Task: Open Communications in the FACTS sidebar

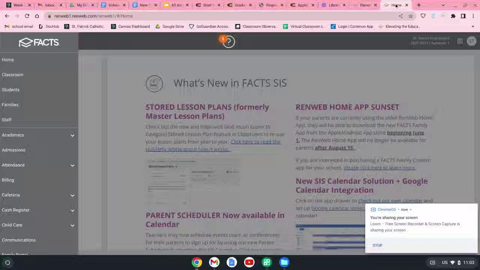Action: tap(19, 240)
